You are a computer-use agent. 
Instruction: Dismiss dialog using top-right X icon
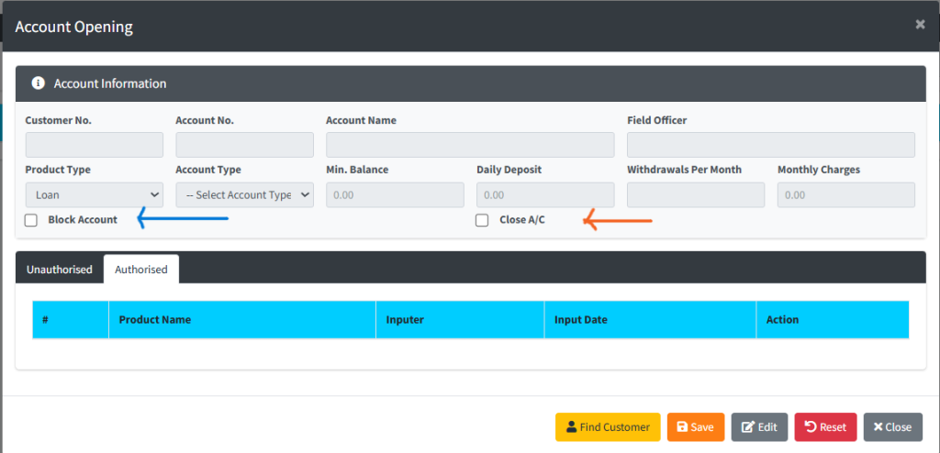(x=920, y=25)
